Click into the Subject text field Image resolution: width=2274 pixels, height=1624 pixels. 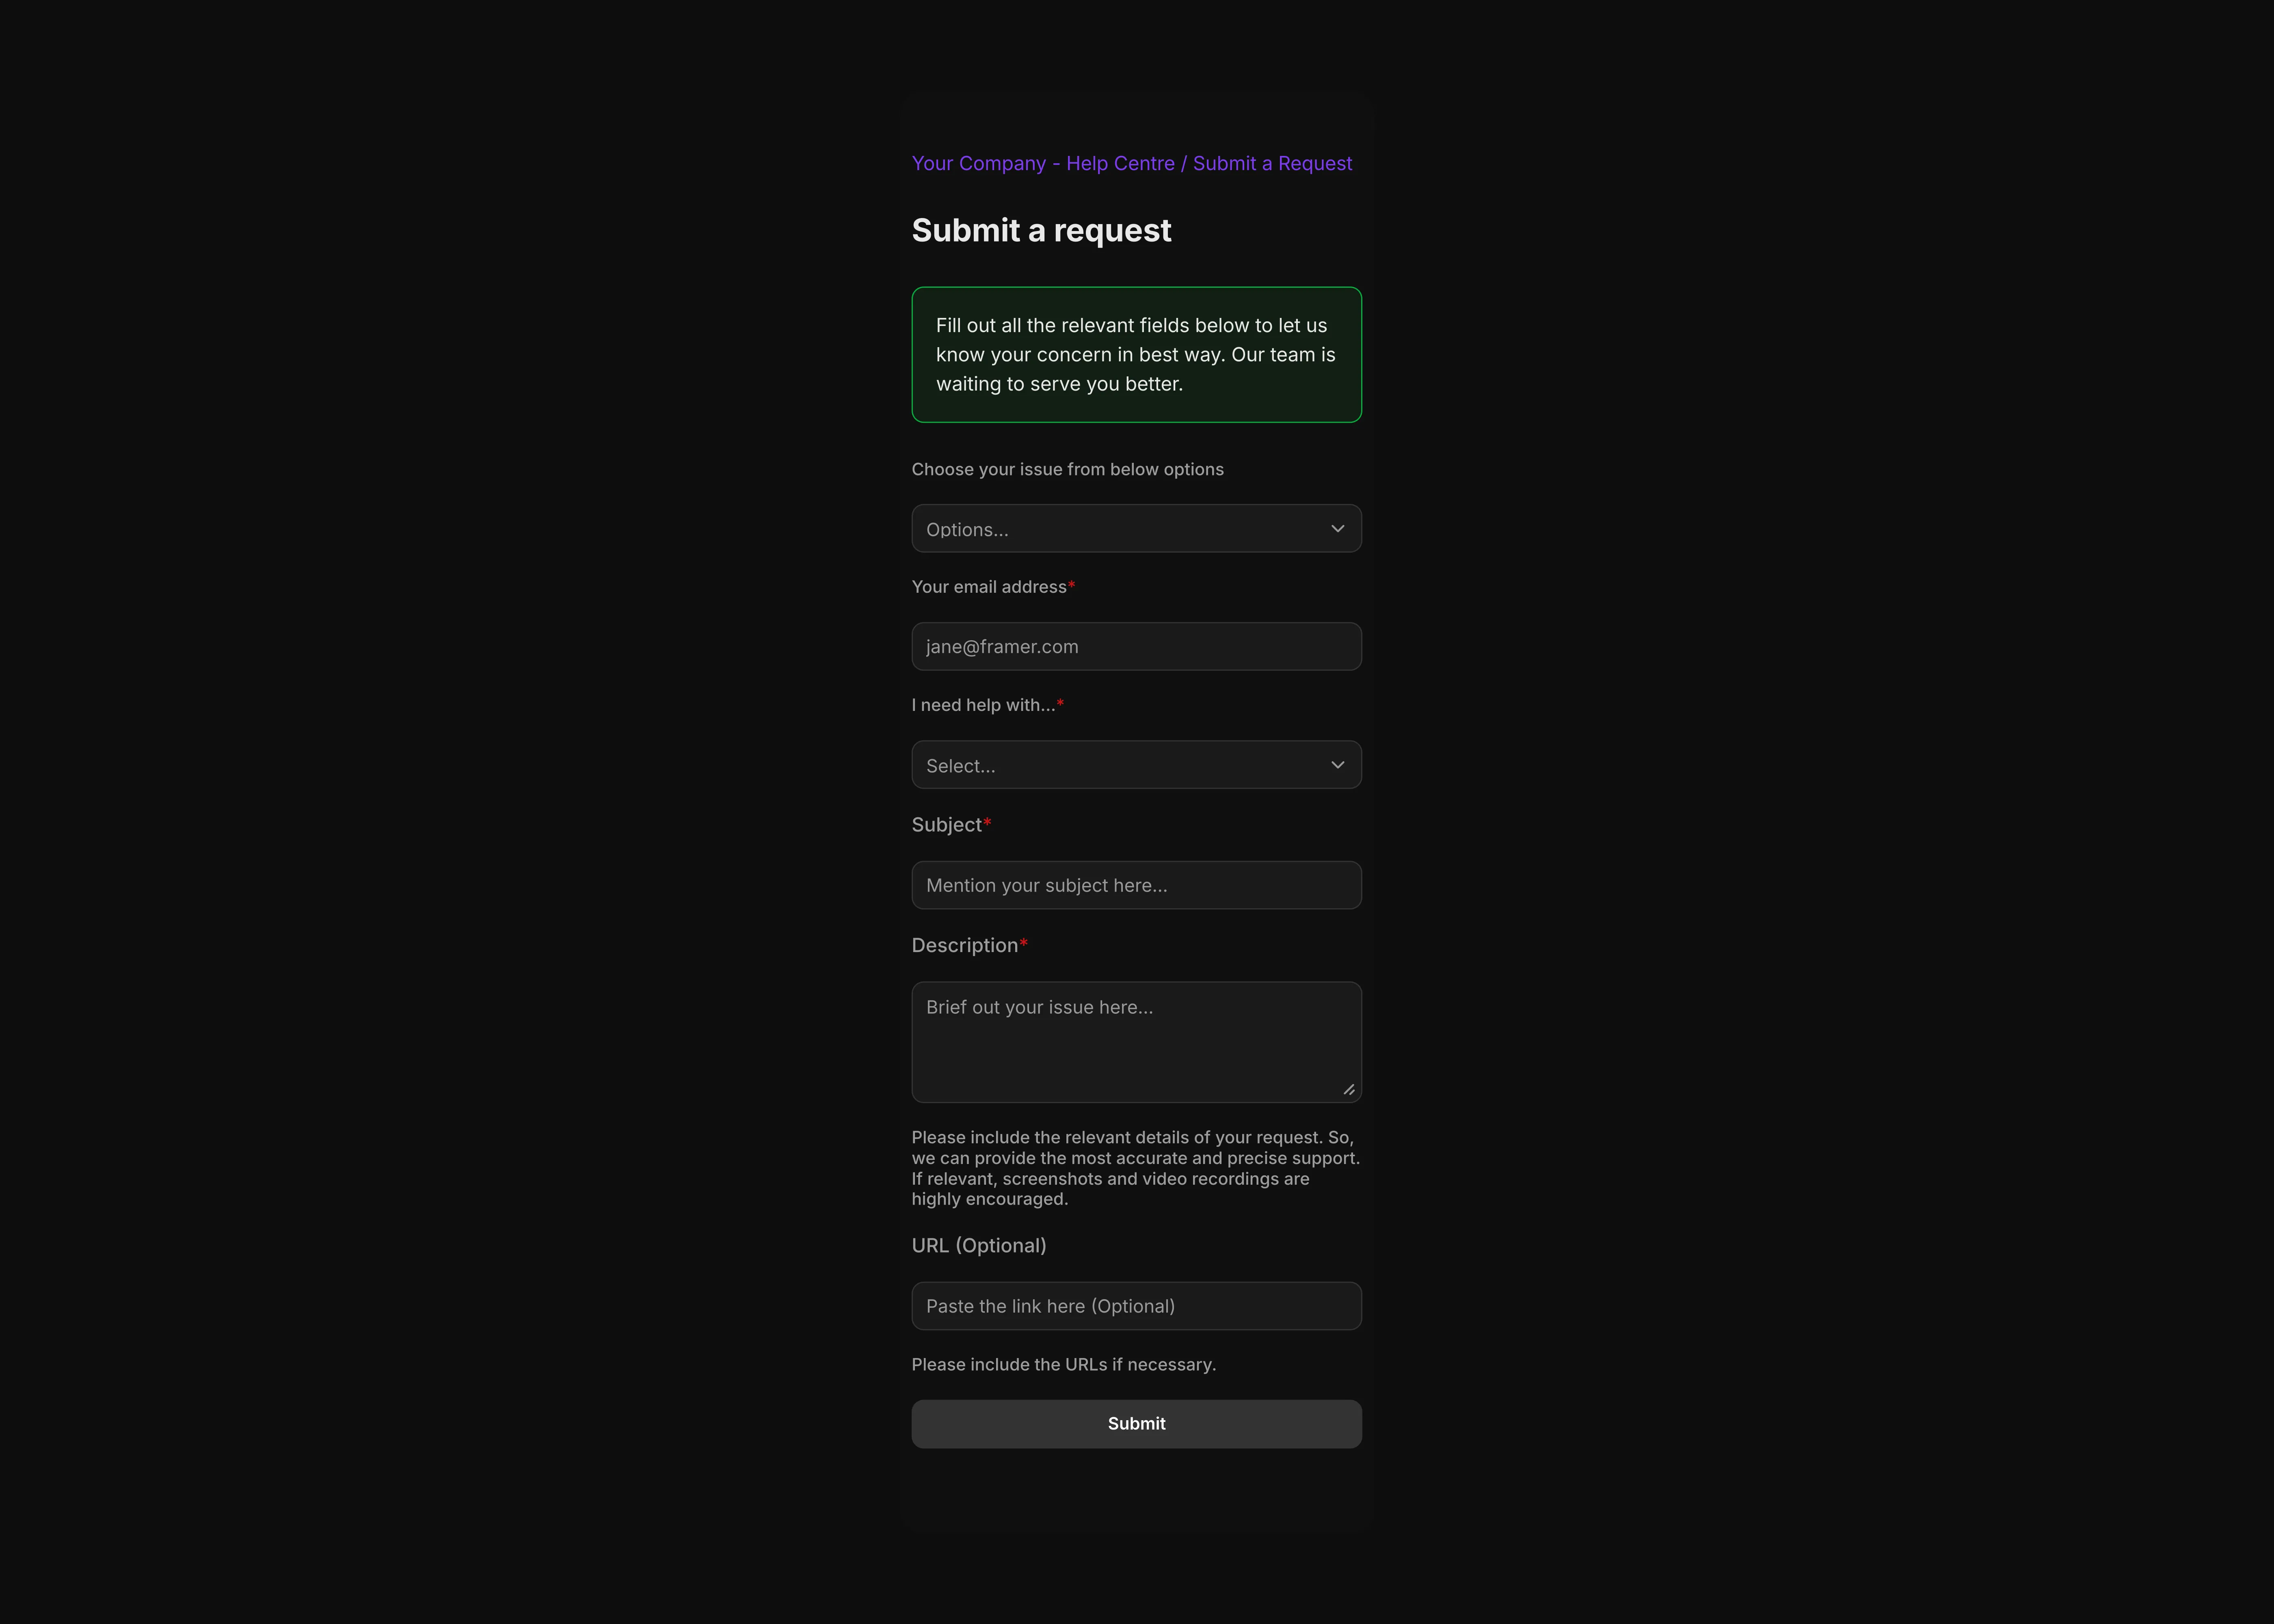tap(1136, 885)
